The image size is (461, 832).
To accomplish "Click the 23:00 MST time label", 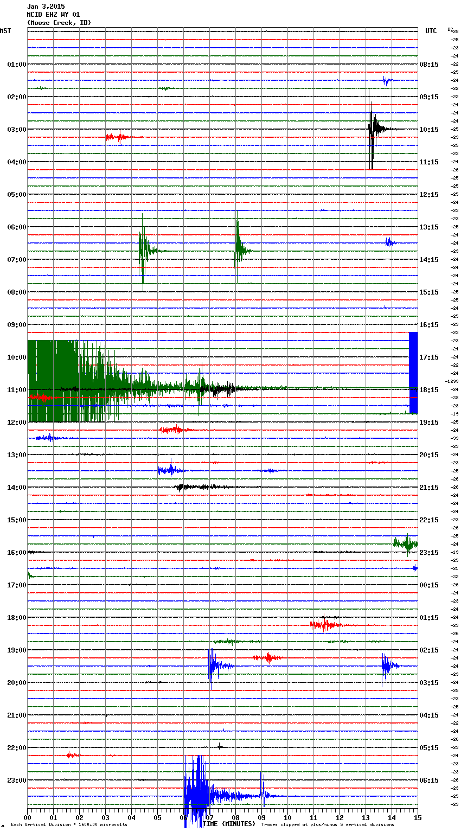I will click(17, 780).
